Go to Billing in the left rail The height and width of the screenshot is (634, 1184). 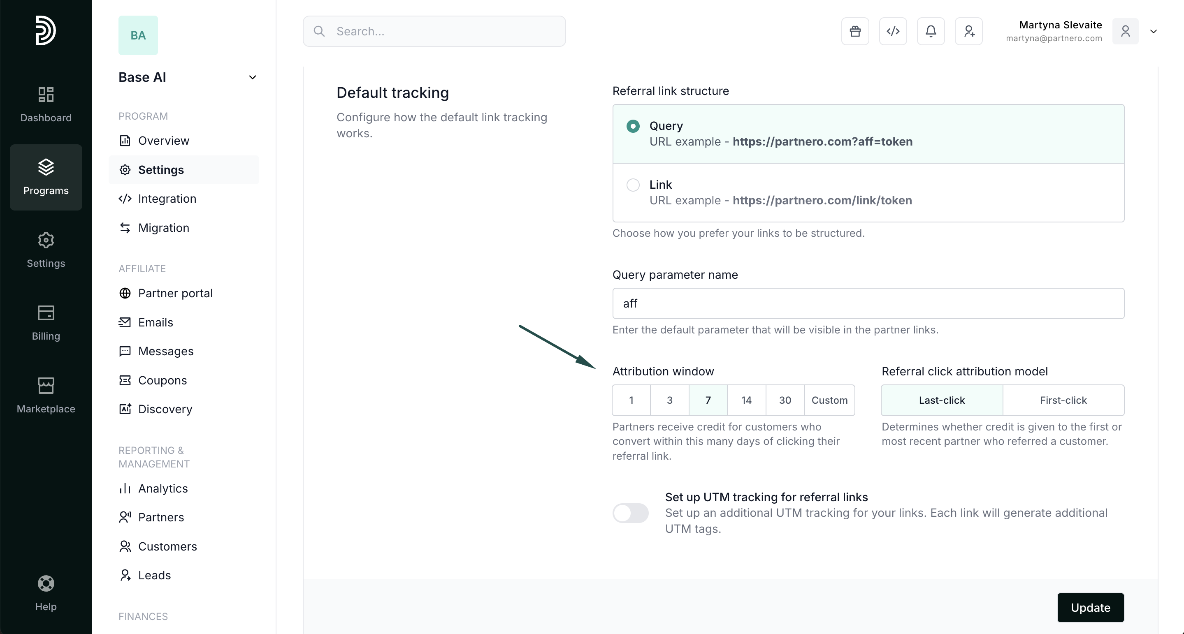(x=46, y=322)
